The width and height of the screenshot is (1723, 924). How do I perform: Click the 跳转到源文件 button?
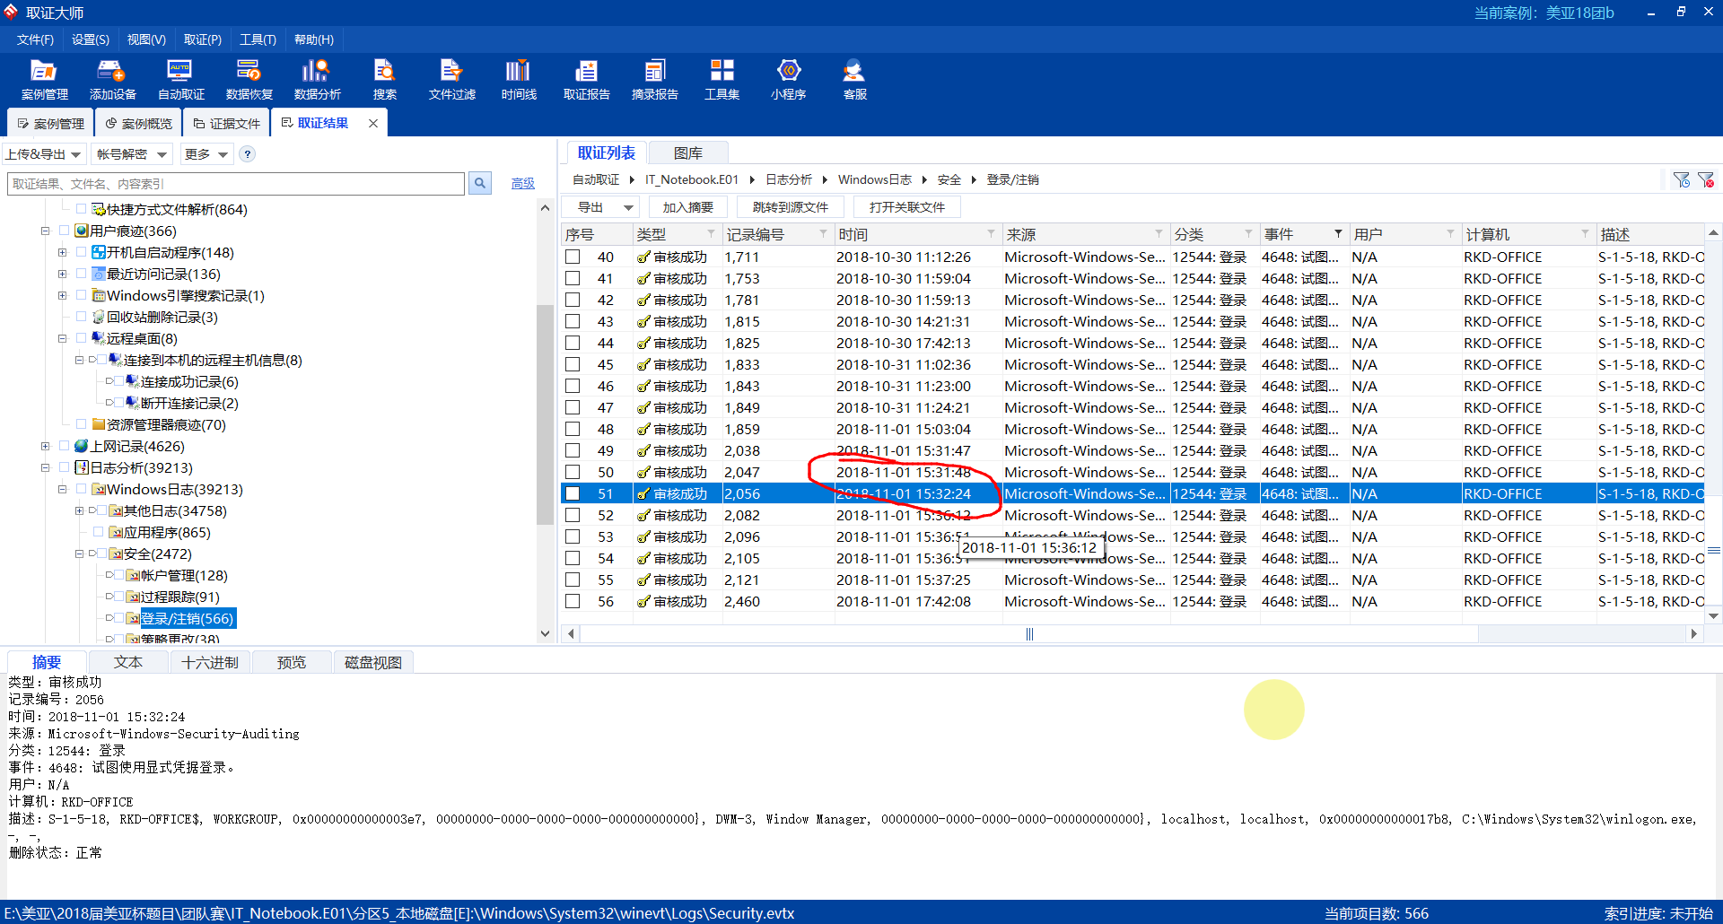tap(791, 207)
